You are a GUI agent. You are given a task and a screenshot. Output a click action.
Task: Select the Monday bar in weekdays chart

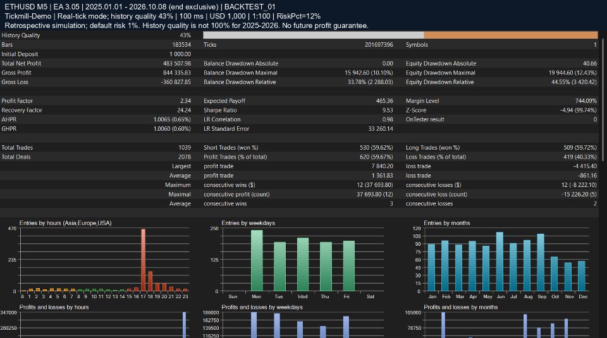click(257, 261)
